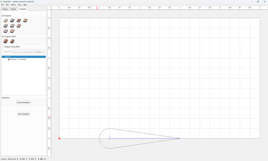Open the Library menu
This screenshot has width=268, height=161.
pos(13,5)
